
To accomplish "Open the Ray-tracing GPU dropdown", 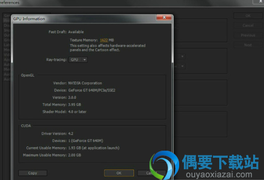I will click(78, 60).
